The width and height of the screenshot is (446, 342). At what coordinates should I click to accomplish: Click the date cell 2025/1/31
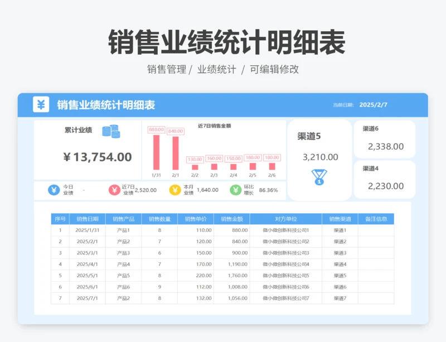coord(88,230)
